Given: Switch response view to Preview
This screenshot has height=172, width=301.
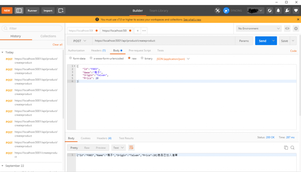Looking at the screenshot, I should (101, 148).
